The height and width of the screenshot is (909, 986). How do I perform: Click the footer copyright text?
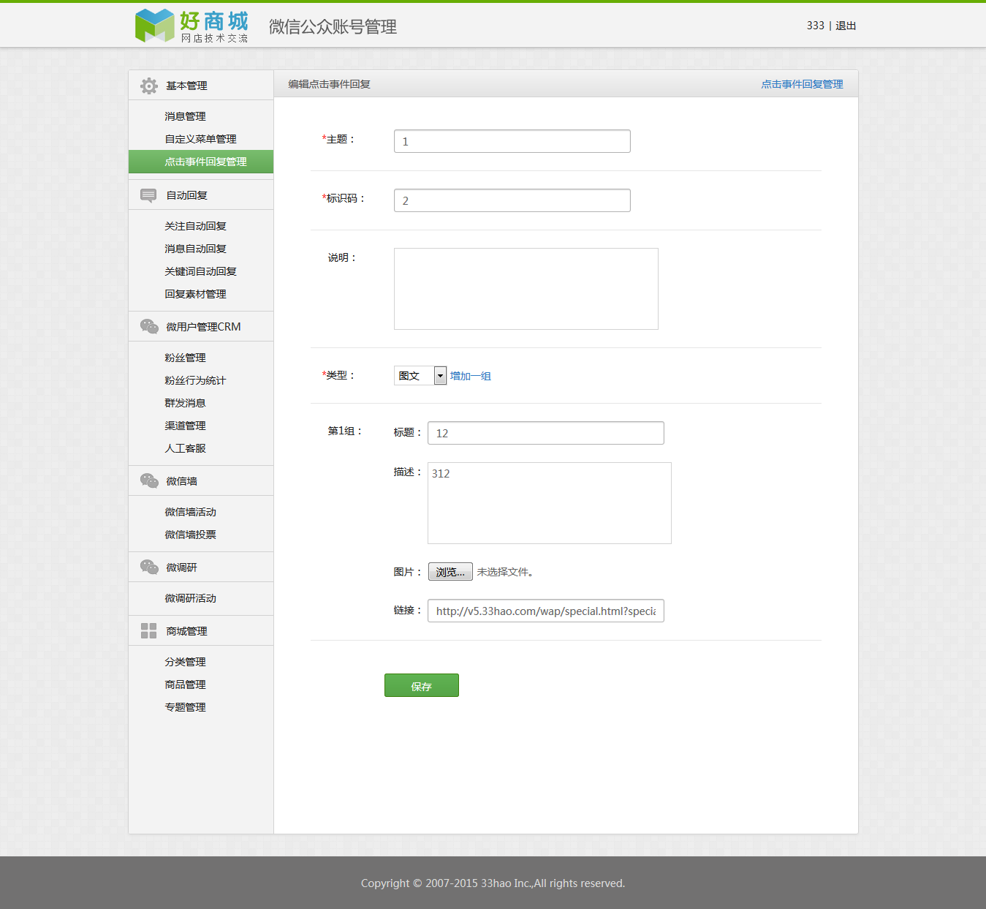click(x=493, y=883)
